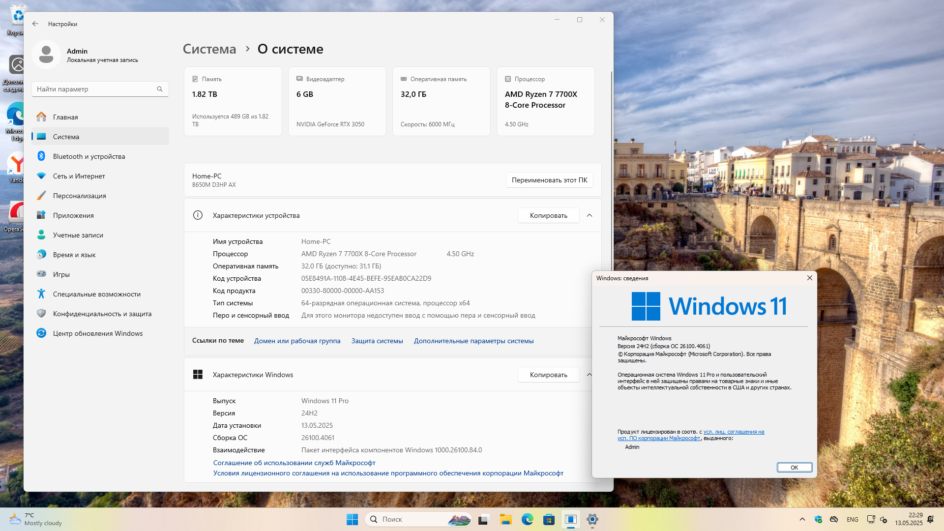Go to Сеть и Интернет settings

click(79, 176)
